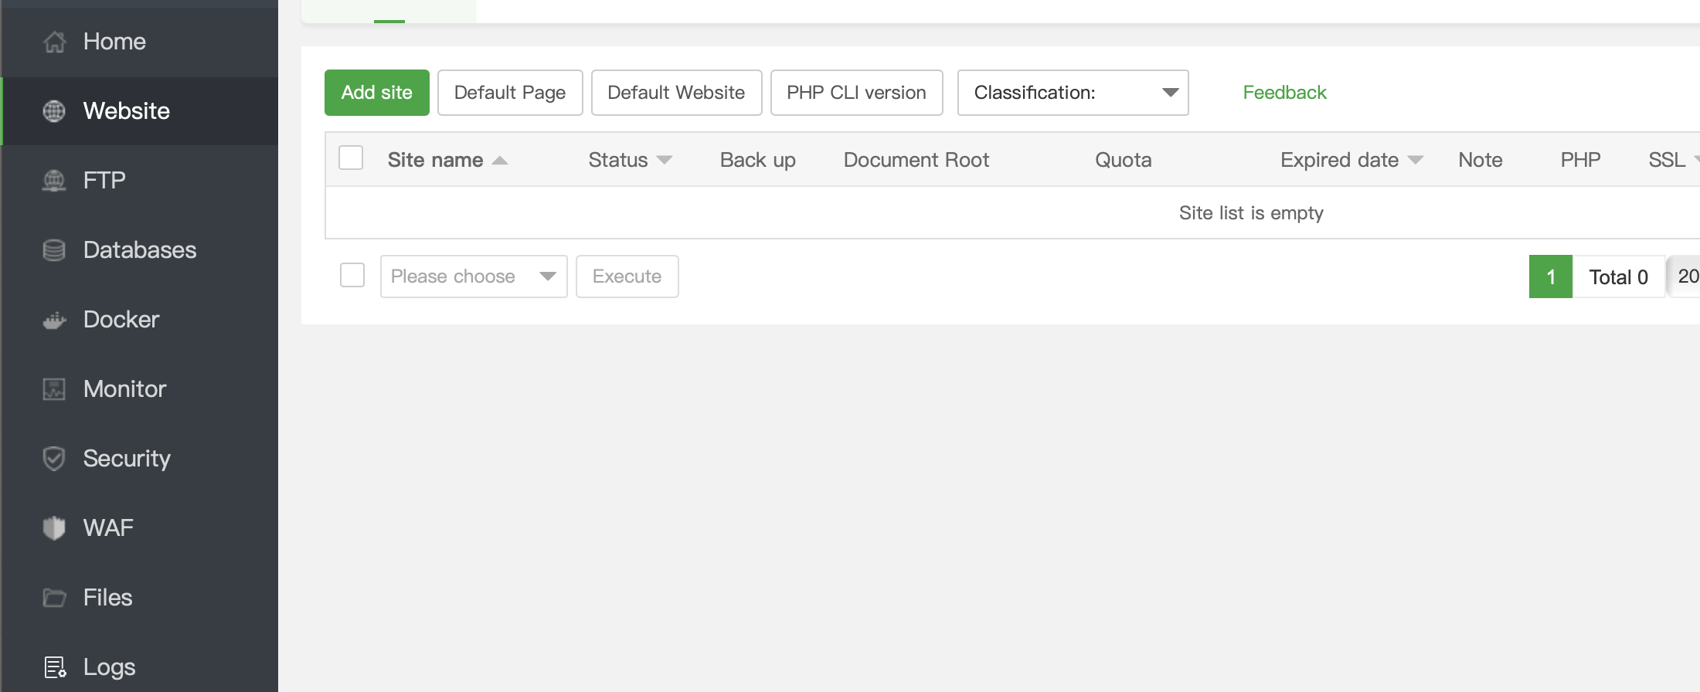Click the Security shield icon

pos(54,459)
